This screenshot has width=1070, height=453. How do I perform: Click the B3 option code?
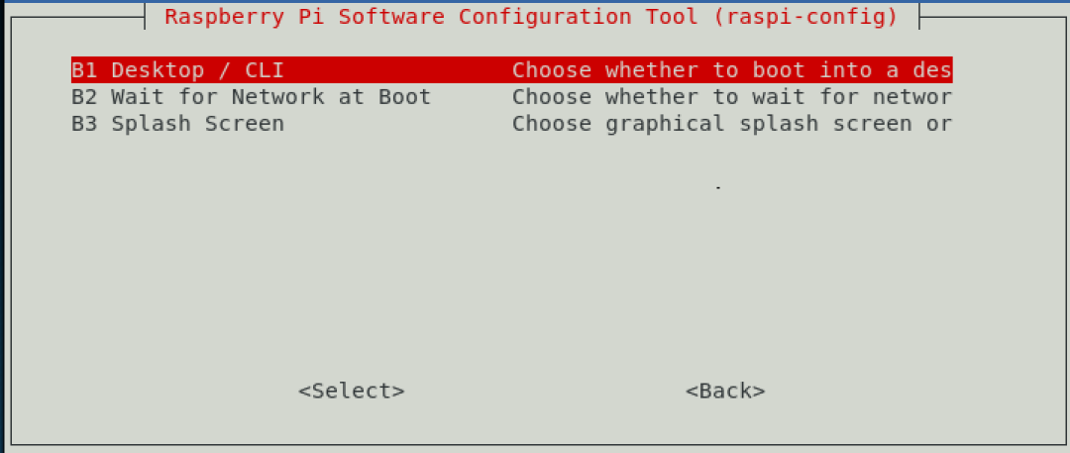click(84, 124)
